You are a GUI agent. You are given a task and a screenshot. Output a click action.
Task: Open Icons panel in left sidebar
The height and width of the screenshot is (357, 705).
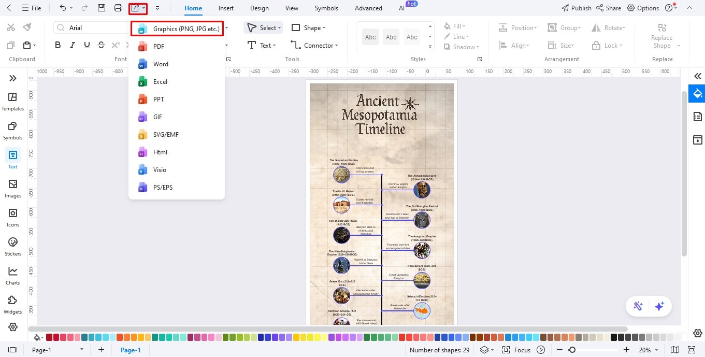tap(13, 218)
